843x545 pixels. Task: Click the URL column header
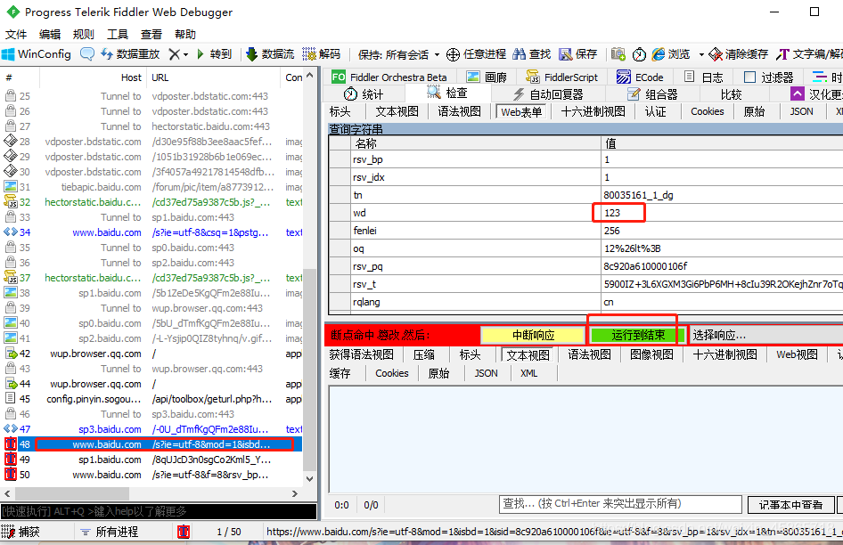[x=213, y=77]
